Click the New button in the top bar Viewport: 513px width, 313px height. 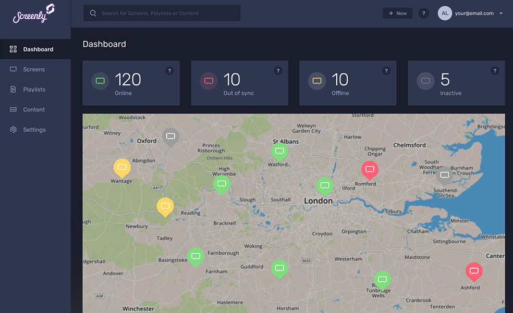(397, 12)
